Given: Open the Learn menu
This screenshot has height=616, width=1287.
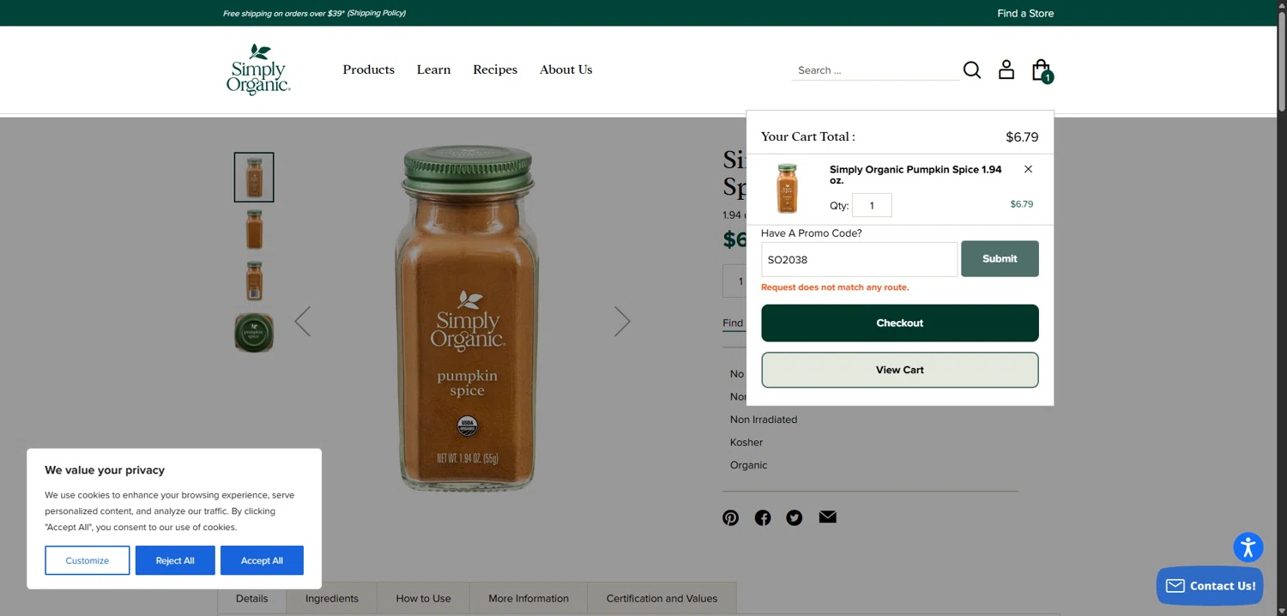Looking at the screenshot, I should (433, 69).
